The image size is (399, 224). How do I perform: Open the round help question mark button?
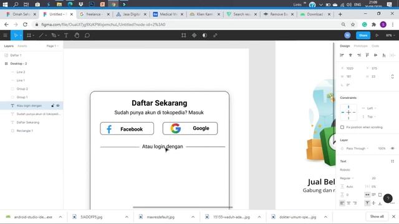point(388,198)
